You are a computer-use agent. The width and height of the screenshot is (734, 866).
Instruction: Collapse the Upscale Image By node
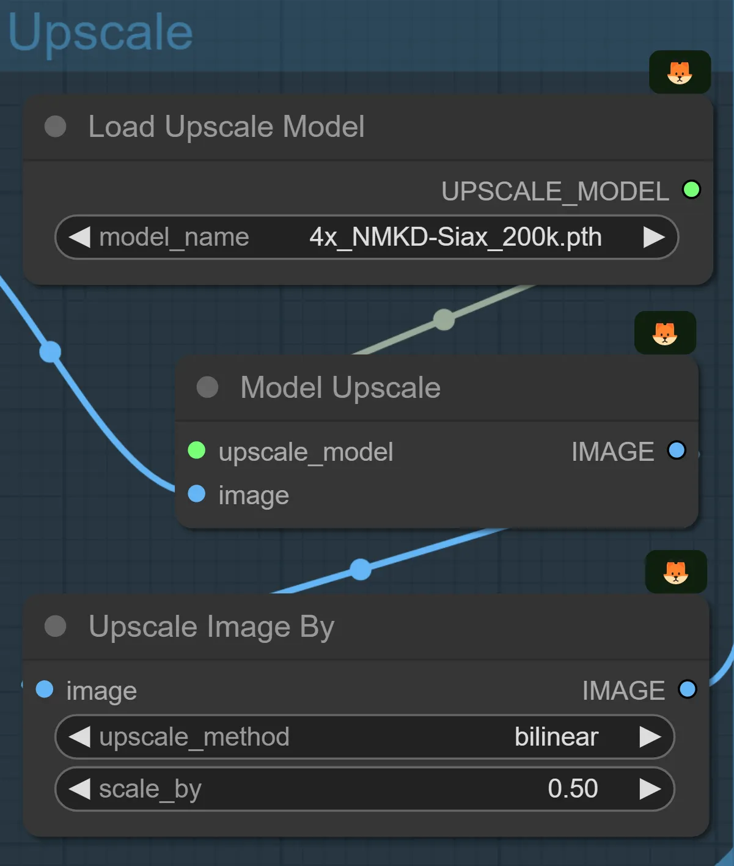click(56, 626)
